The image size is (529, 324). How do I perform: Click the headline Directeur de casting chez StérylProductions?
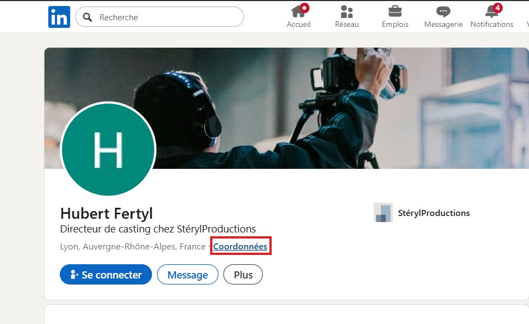coord(158,229)
